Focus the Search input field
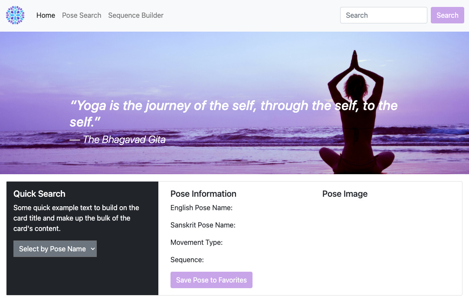The image size is (469, 299). point(384,15)
